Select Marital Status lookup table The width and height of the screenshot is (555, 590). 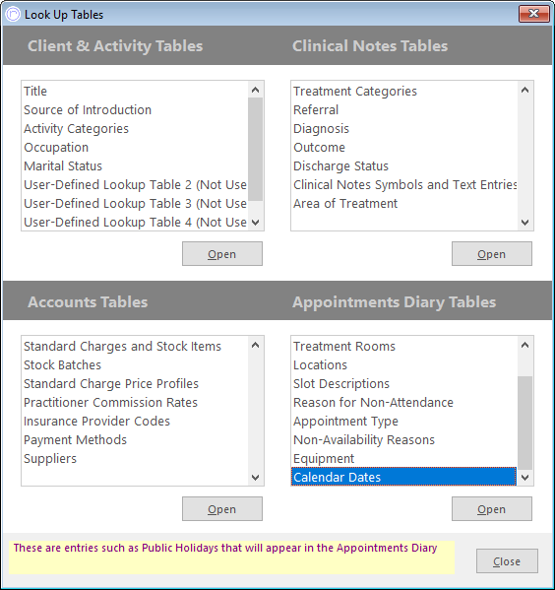(x=63, y=165)
